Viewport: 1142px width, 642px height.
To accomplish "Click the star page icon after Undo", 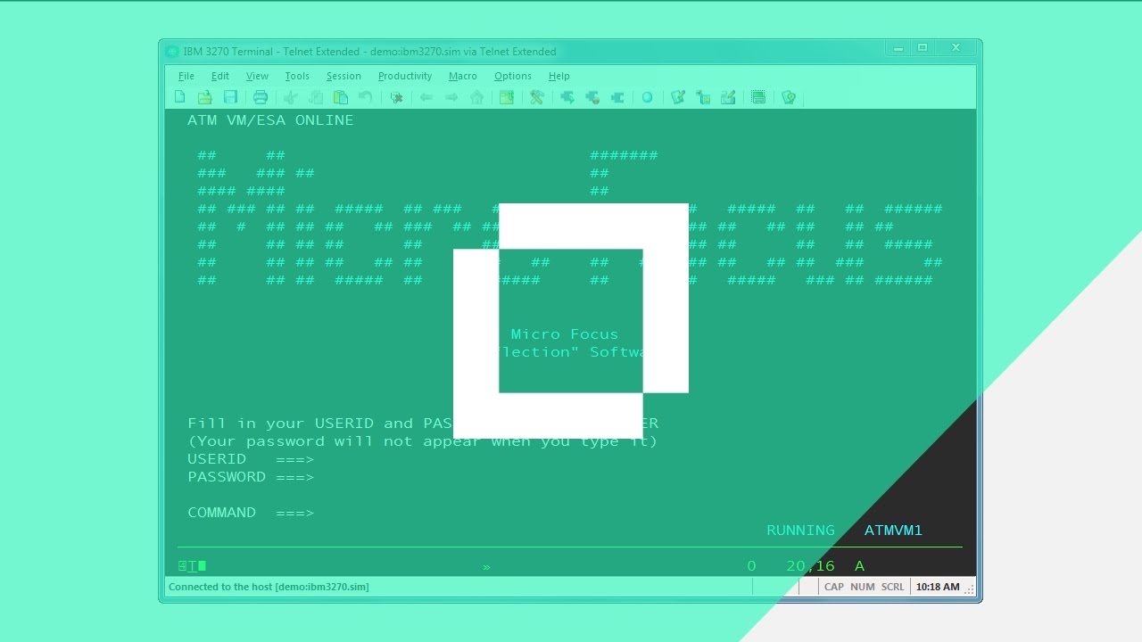I will coord(396,97).
